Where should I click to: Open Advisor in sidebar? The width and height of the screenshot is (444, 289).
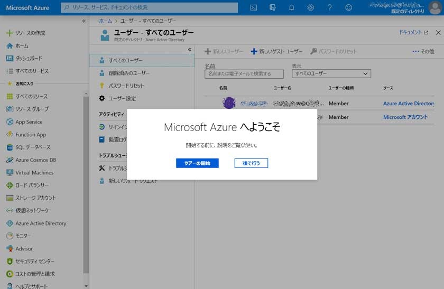24,248
